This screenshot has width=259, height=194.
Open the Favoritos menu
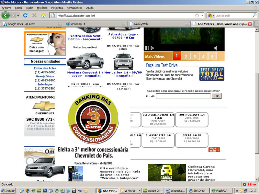pyautogui.click(x=57, y=8)
